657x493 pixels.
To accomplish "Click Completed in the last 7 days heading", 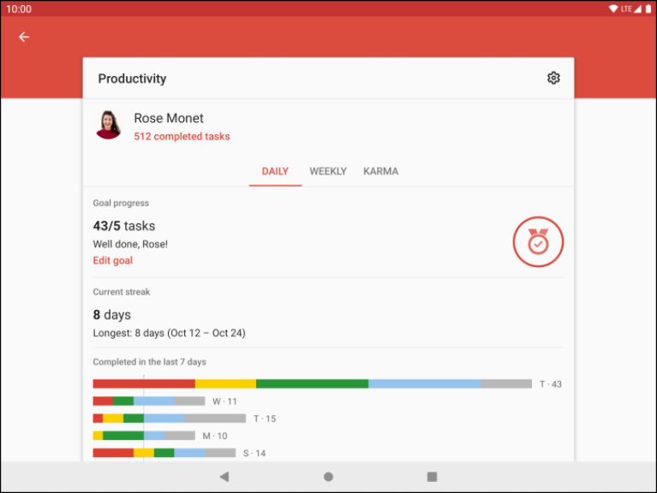I will pos(150,362).
